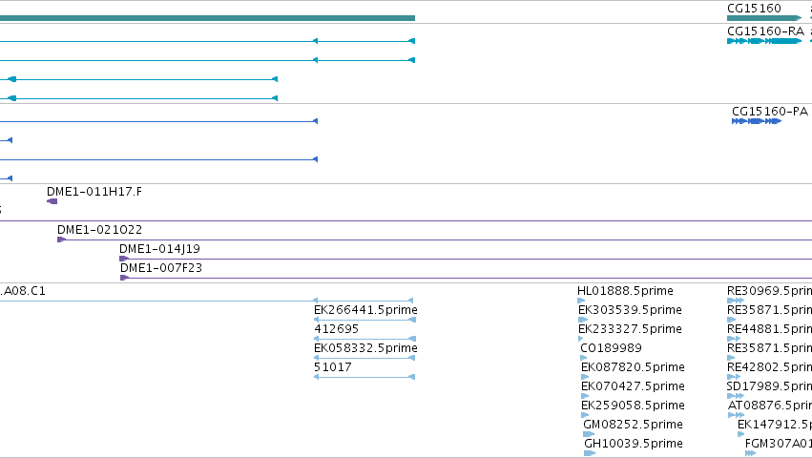Click the CG15160-RA transcript label
This screenshot has width=812, height=458.
765,31
